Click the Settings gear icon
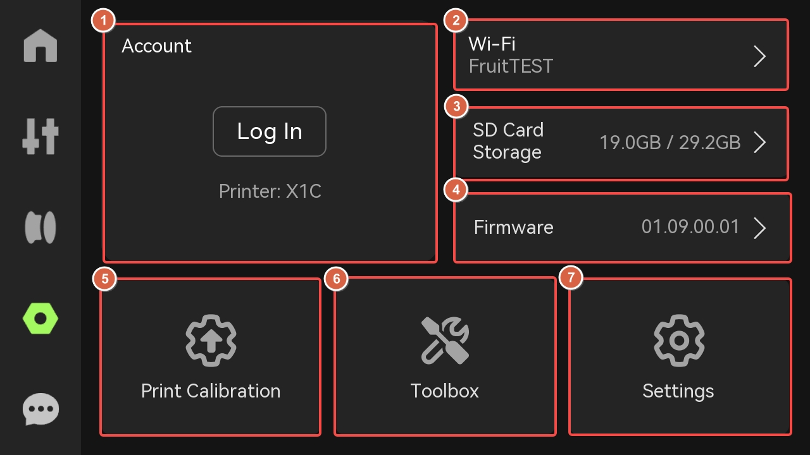Viewport: 810px width, 455px height. coord(678,341)
